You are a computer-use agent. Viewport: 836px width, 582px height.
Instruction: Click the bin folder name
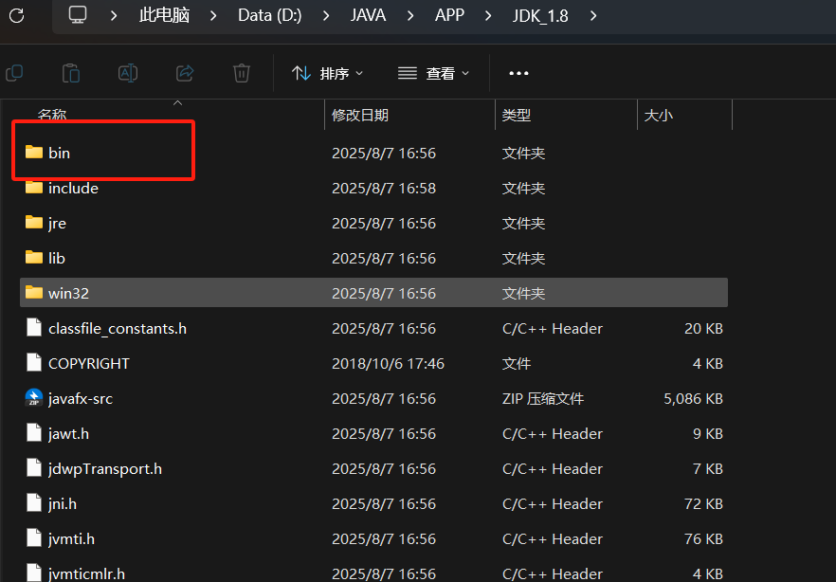pyautogui.click(x=59, y=153)
